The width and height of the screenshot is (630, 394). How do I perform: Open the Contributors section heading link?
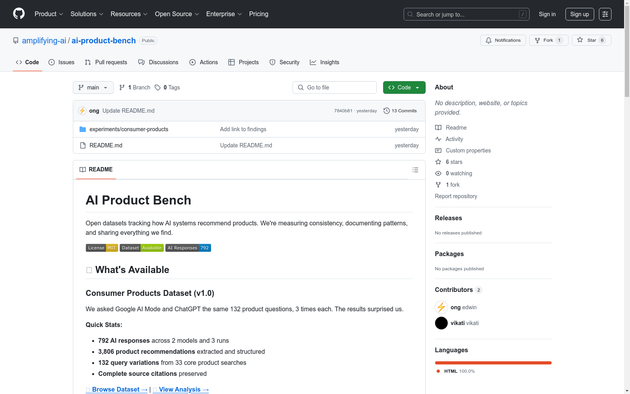click(x=459, y=290)
